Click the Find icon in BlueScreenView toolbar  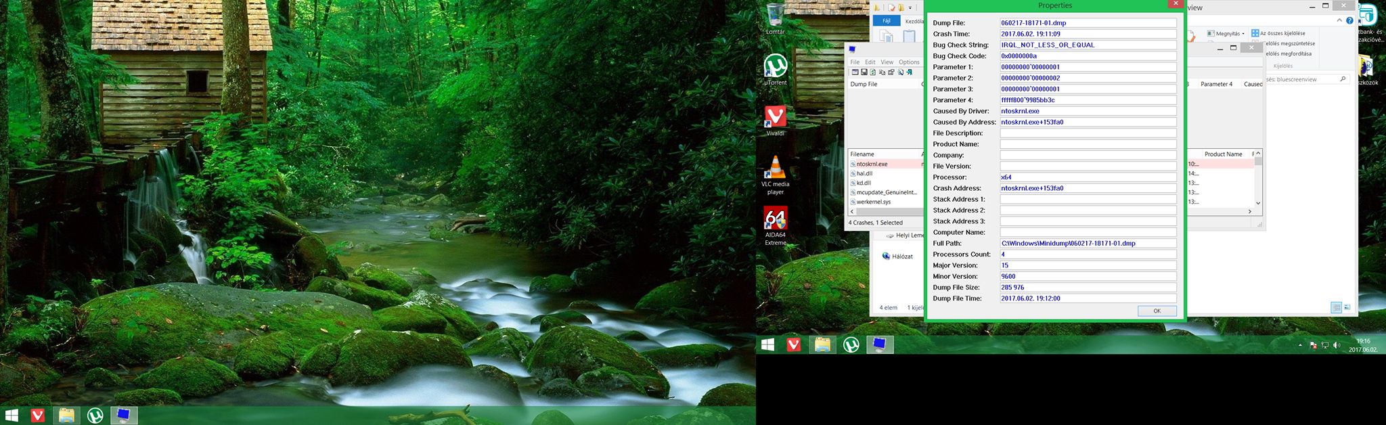coord(900,72)
